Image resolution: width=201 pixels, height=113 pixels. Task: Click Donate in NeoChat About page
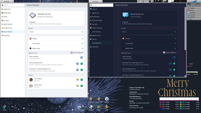click(149, 39)
